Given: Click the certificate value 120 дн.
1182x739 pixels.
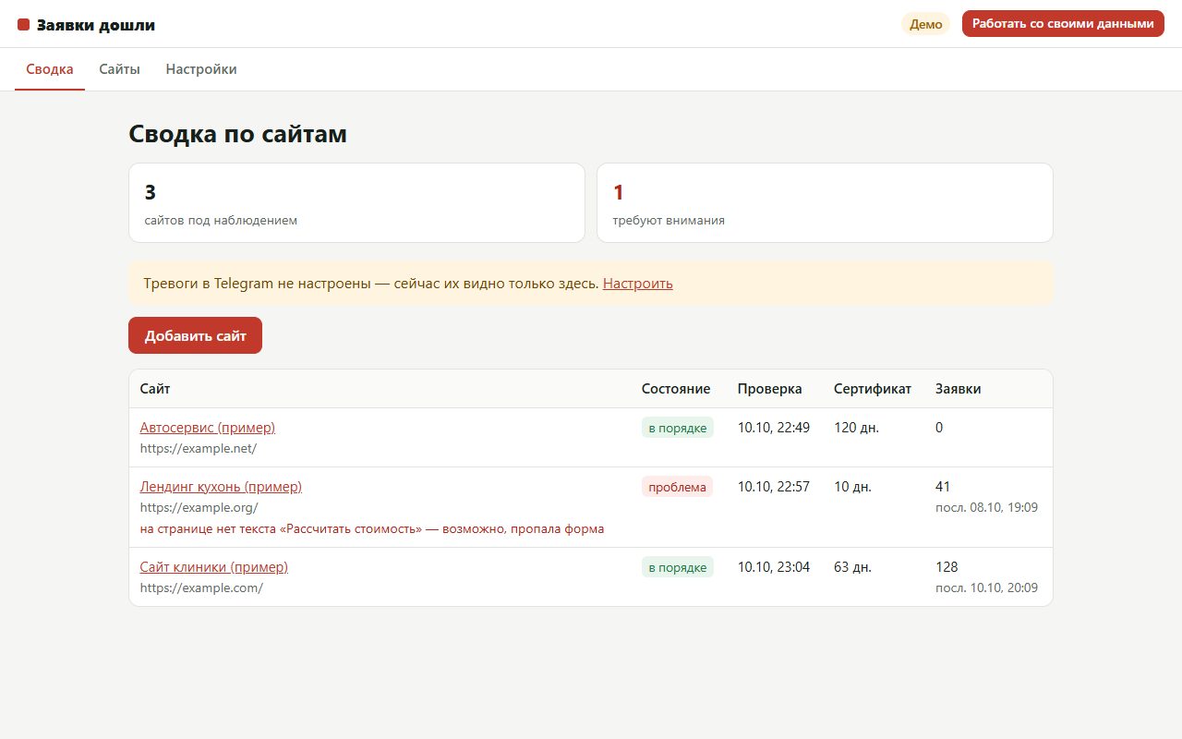Looking at the screenshot, I should coord(857,428).
